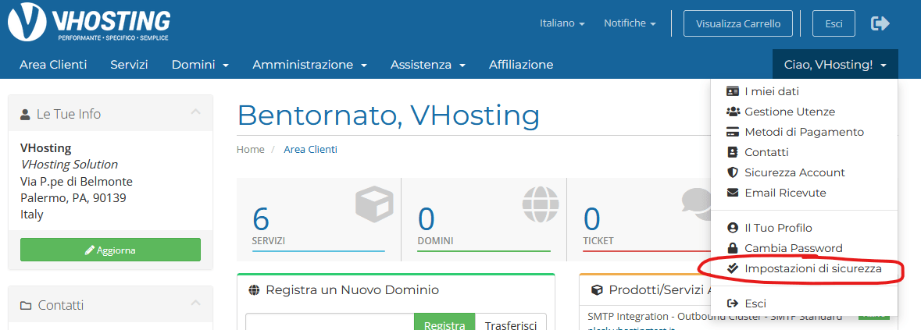Viewport: 921px width, 330px height.
Task: Open the Notifiche dropdown
Action: tap(630, 23)
